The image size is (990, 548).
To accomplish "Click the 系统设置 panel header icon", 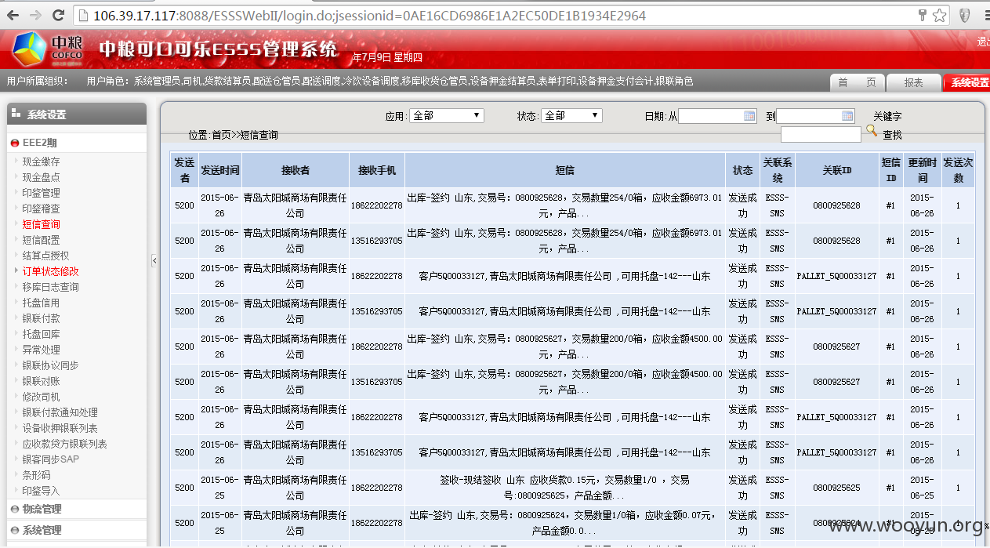I will click(16, 114).
